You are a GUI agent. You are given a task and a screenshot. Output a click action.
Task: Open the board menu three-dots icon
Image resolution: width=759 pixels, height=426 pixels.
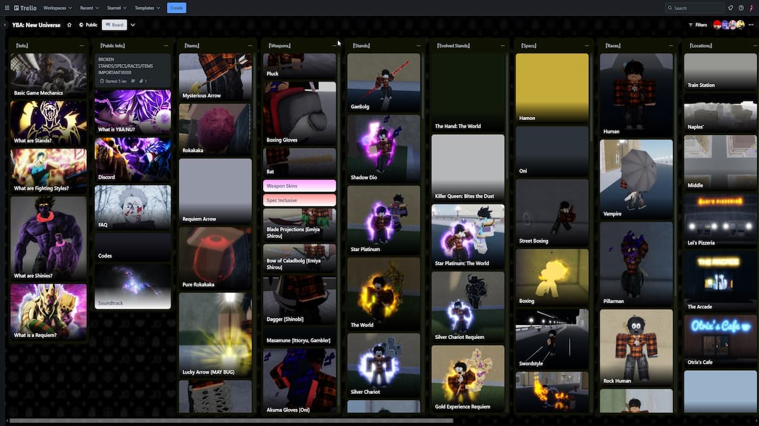[x=751, y=25]
